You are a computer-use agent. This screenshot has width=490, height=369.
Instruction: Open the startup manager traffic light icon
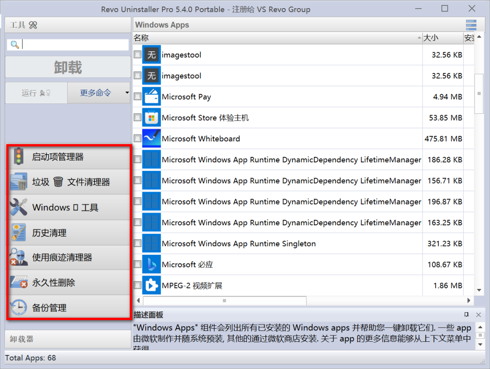(19, 157)
